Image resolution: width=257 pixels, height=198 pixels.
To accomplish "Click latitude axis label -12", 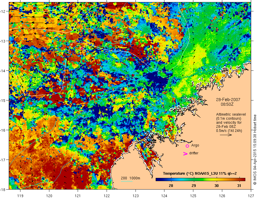I will [3, 11].
